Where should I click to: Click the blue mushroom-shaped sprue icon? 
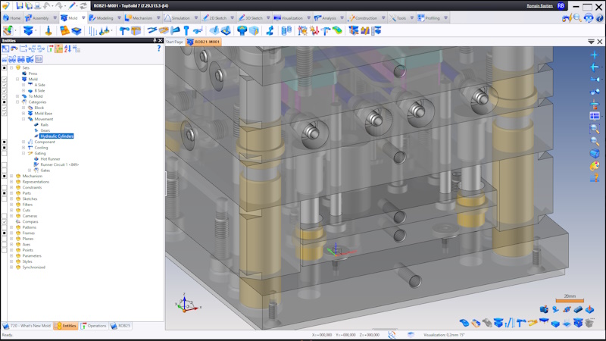[x=242, y=30]
